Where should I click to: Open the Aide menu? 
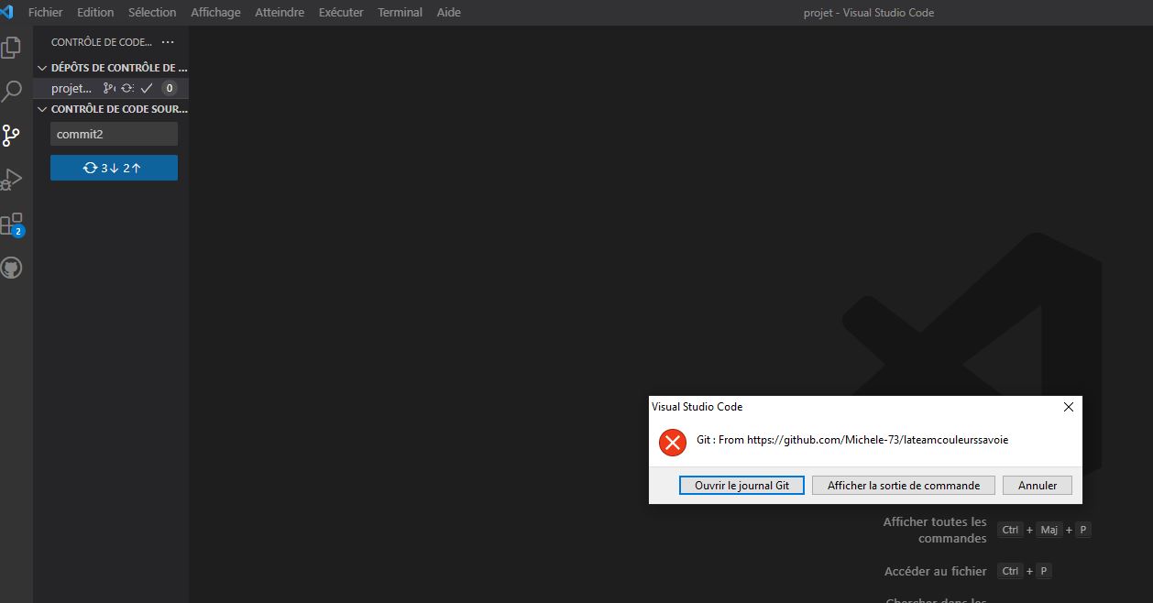449,13
